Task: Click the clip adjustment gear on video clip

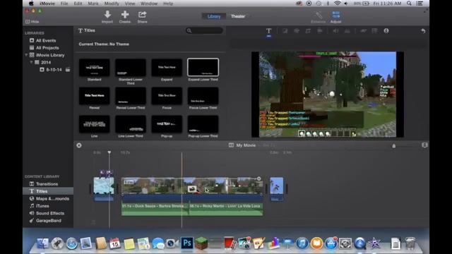Action: pos(259,179)
